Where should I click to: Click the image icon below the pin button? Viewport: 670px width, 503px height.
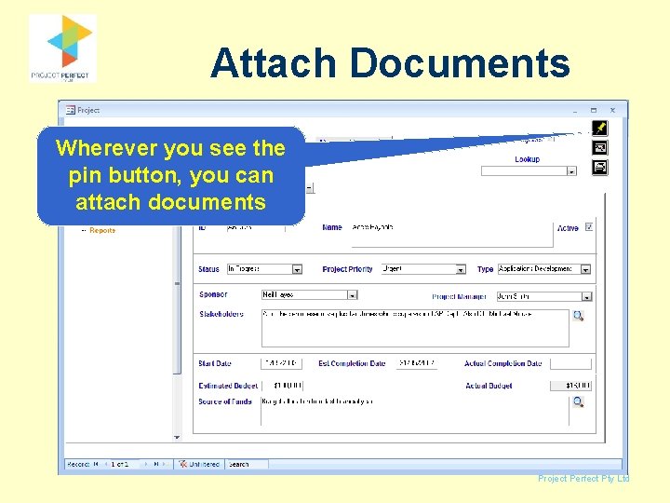click(x=600, y=147)
